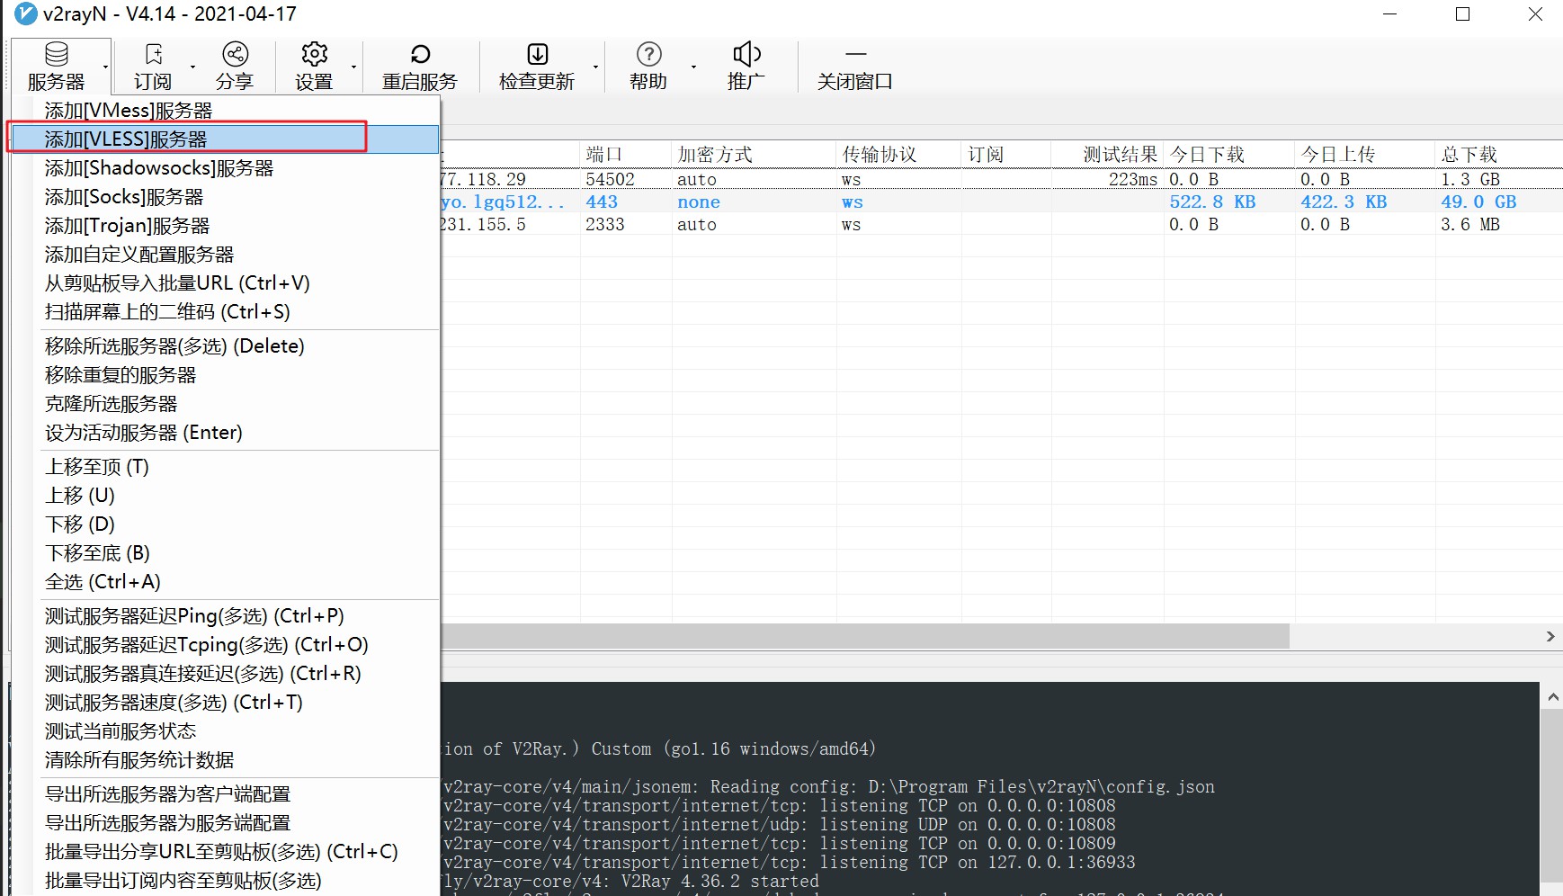Select 添加[Shadowsocks]服务器 menu item

pos(223,168)
